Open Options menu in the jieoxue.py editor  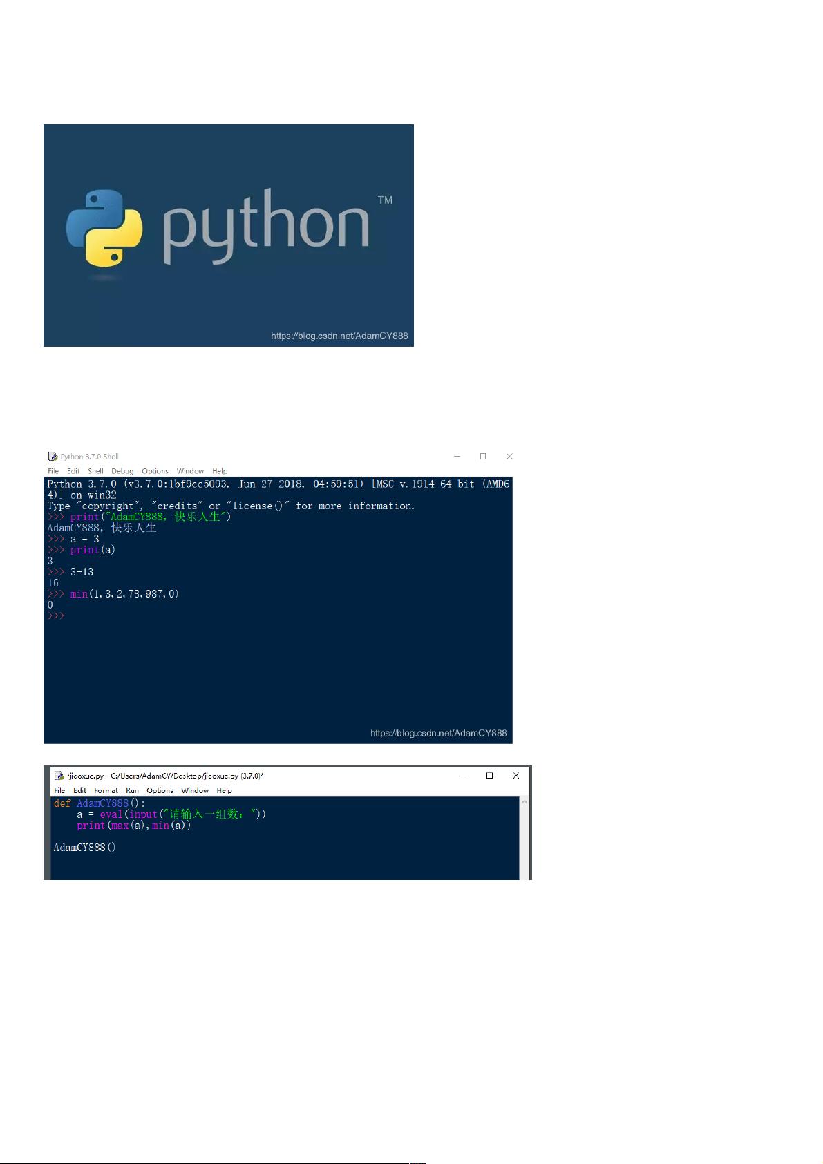click(x=160, y=790)
